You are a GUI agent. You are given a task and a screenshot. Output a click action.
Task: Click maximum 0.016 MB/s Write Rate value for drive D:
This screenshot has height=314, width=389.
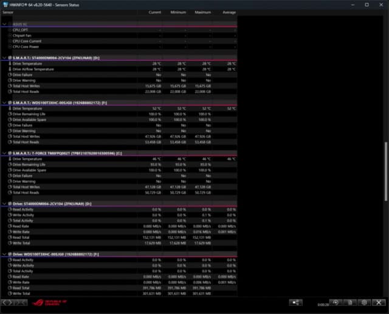(202, 232)
